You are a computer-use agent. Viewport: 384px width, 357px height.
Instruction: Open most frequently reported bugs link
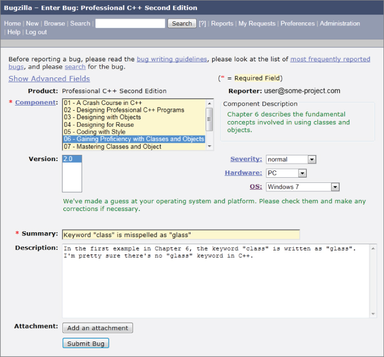pos(330,59)
